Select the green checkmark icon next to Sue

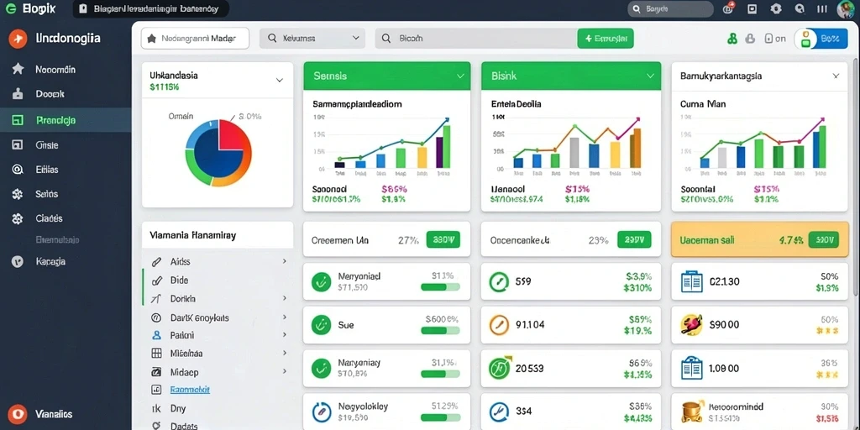pos(320,325)
